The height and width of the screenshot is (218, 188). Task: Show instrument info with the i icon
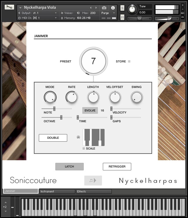click(113, 8)
